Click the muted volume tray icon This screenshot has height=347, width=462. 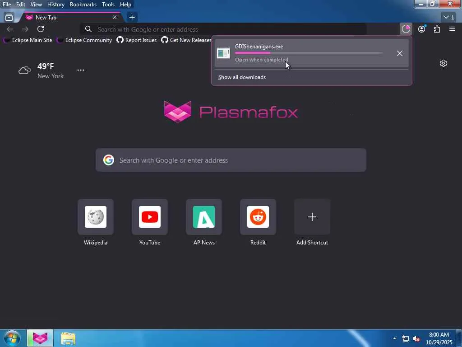click(x=416, y=338)
